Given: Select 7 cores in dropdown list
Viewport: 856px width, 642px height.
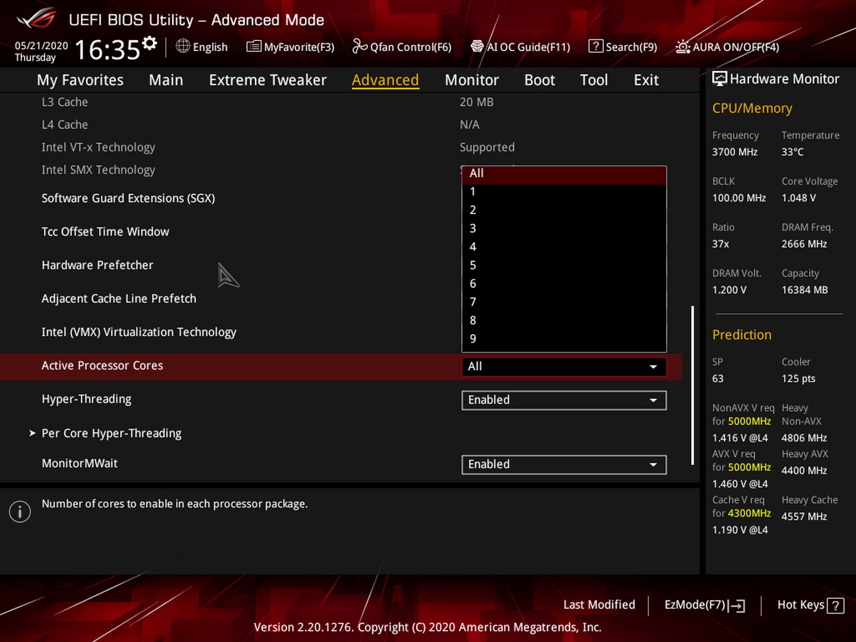Looking at the screenshot, I should (564, 302).
